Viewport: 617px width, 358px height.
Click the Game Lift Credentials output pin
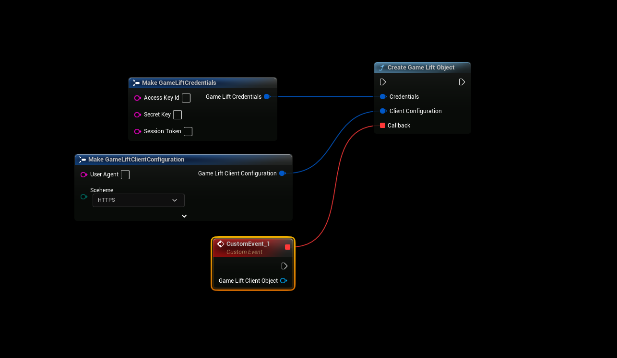point(267,97)
